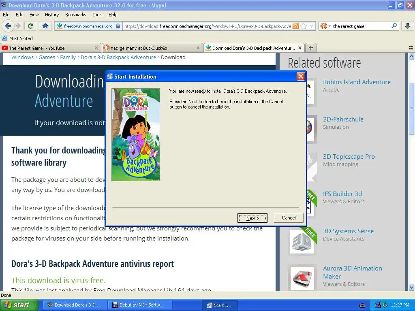The width and height of the screenshot is (415, 311).
Task: Open the History menu
Action: click(x=51, y=15)
